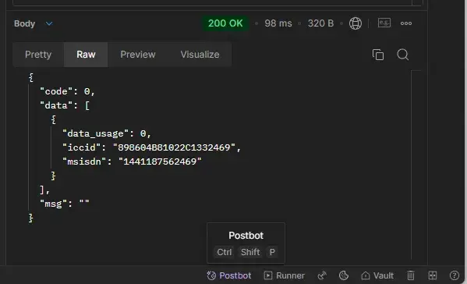The width and height of the screenshot is (467, 284).
Task: Click the "msg": "" line
Action: pyautogui.click(x=65, y=204)
